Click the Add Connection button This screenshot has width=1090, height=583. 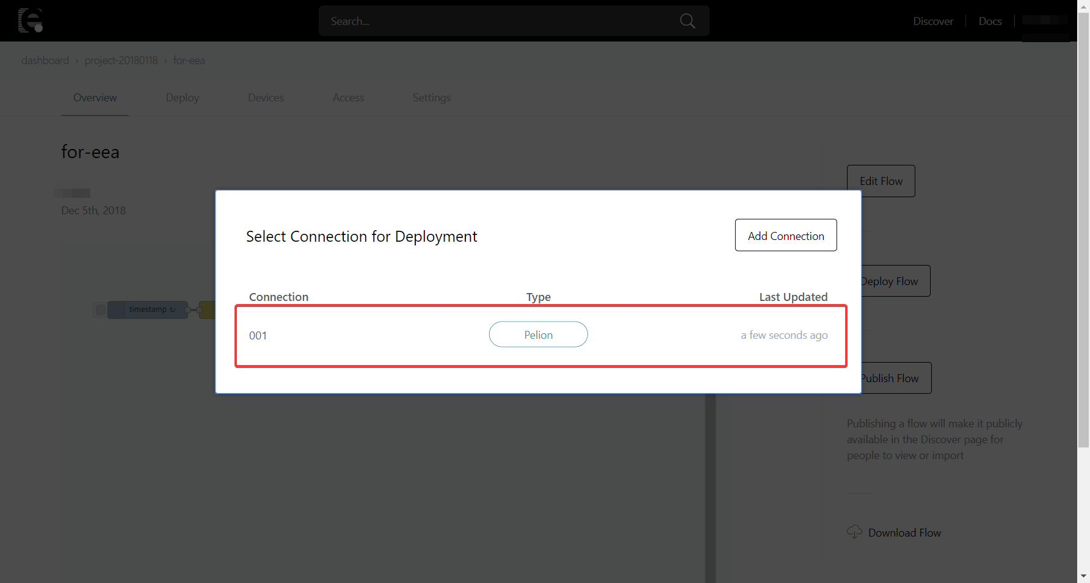(x=786, y=235)
